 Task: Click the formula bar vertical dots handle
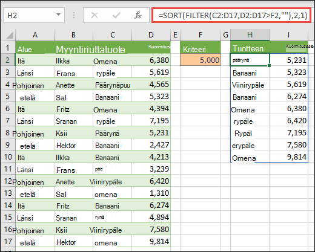coord(74,15)
